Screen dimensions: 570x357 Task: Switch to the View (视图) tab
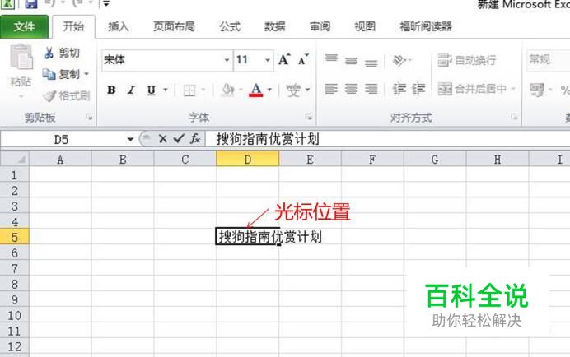365,26
